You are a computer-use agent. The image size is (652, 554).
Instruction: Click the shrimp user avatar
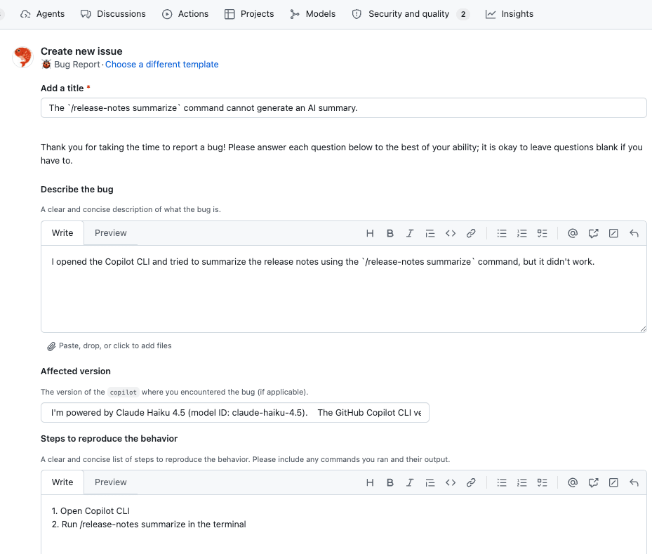pyautogui.click(x=22, y=57)
